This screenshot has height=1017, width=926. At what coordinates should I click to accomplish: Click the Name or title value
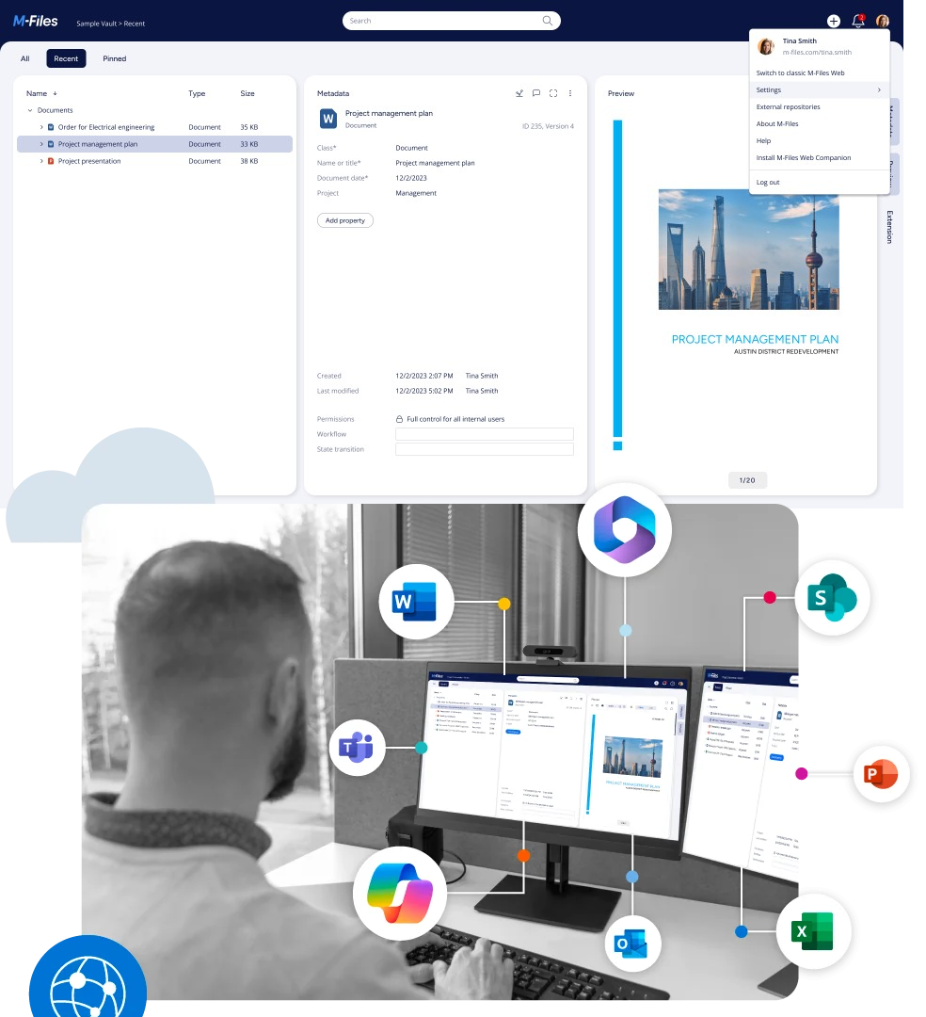tap(436, 163)
